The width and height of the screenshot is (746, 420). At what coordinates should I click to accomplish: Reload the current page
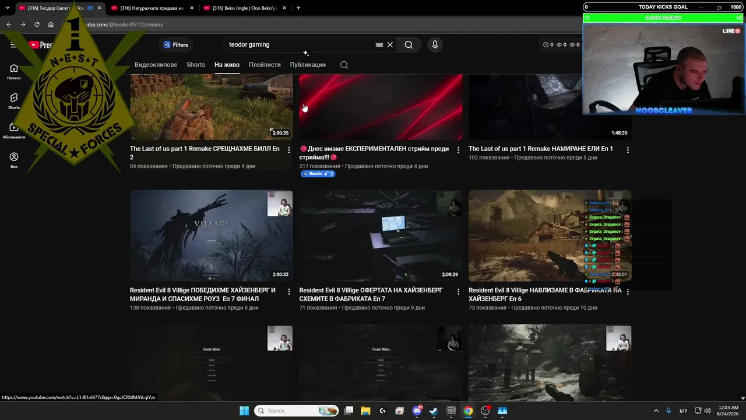point(37,24)
